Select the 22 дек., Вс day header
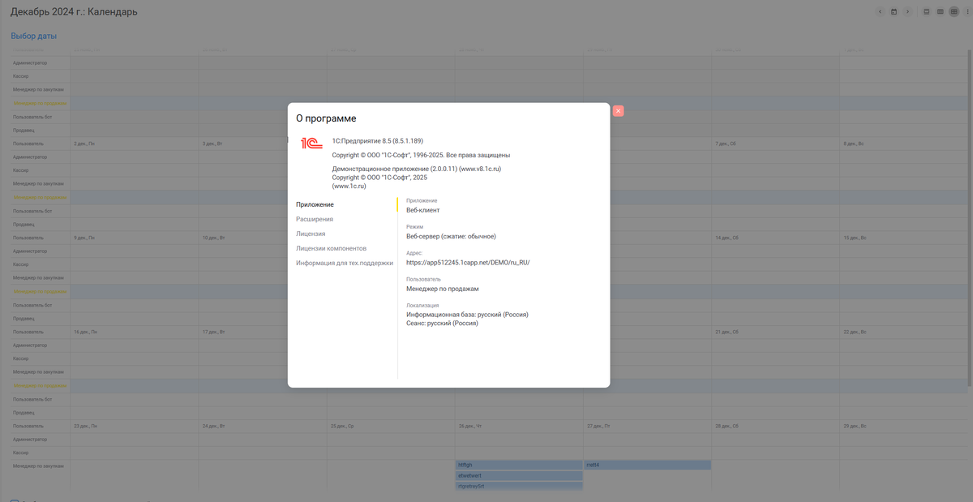This screenshot has width=973, height=502. [855, 332]
